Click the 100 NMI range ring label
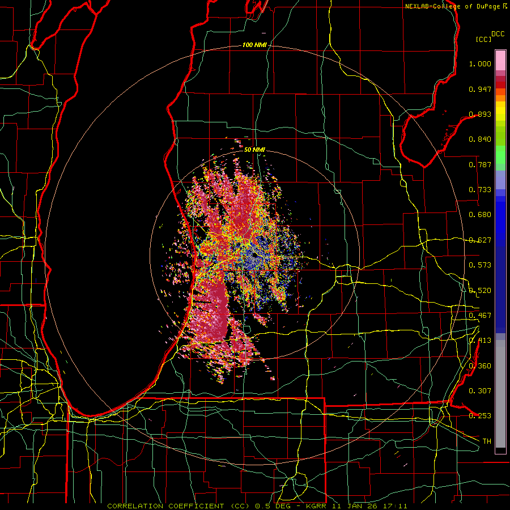Viewport: 510px width, 510px height. 254,45
